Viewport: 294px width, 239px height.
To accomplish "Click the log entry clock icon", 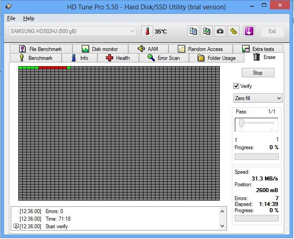I will coord(16,226).
